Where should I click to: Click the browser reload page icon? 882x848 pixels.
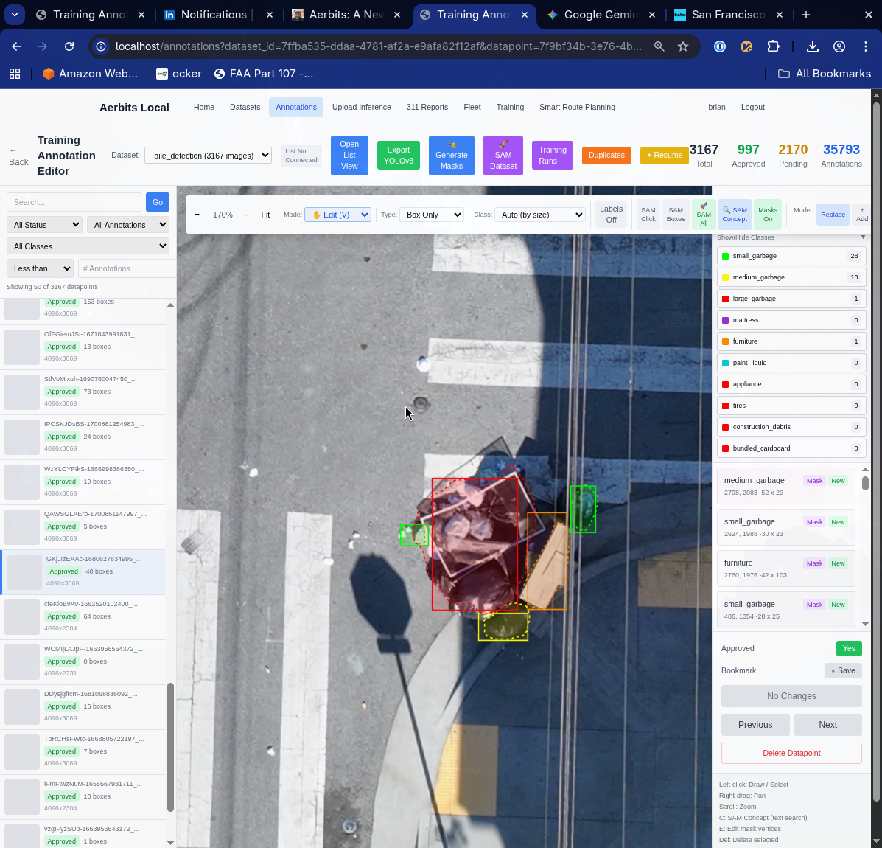69,46
